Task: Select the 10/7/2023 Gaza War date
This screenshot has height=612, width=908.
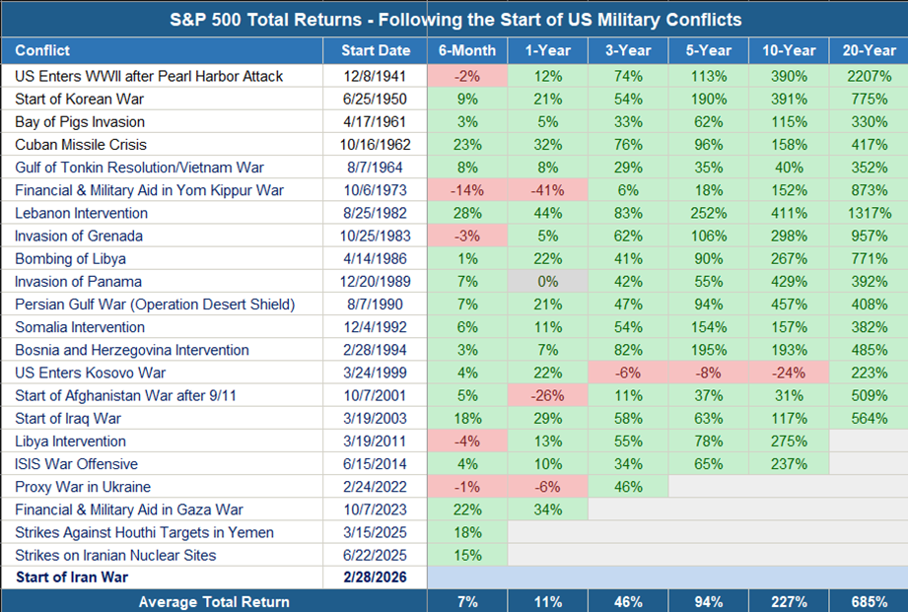Action: (375, 510)
